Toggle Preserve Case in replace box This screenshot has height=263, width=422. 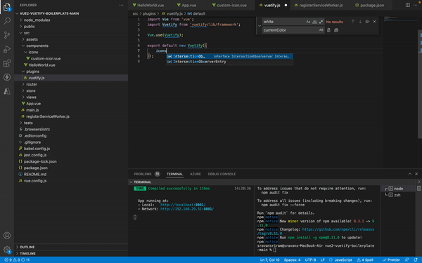tap(321, 30)
